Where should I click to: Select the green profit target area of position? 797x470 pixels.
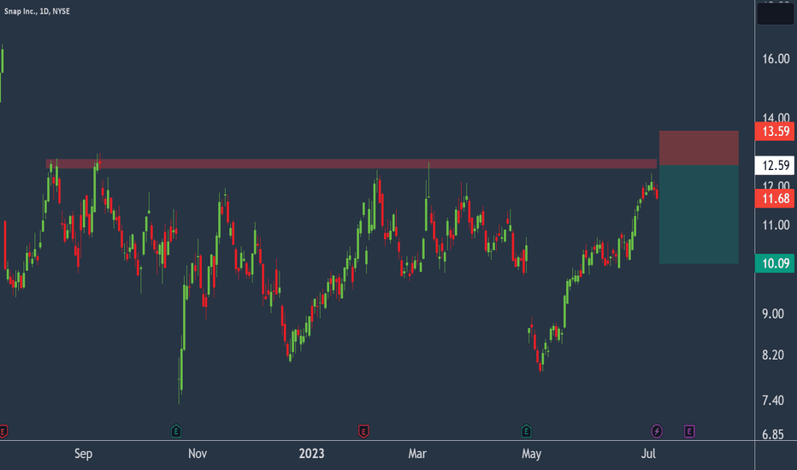click(x=699, y=214)
